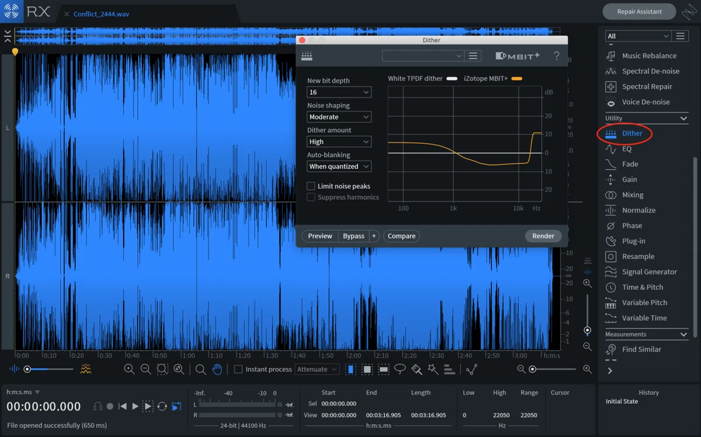Select the lasso selection tool
Image resolution: width=701 pixels, height=437 pixels.
point(400,369)
